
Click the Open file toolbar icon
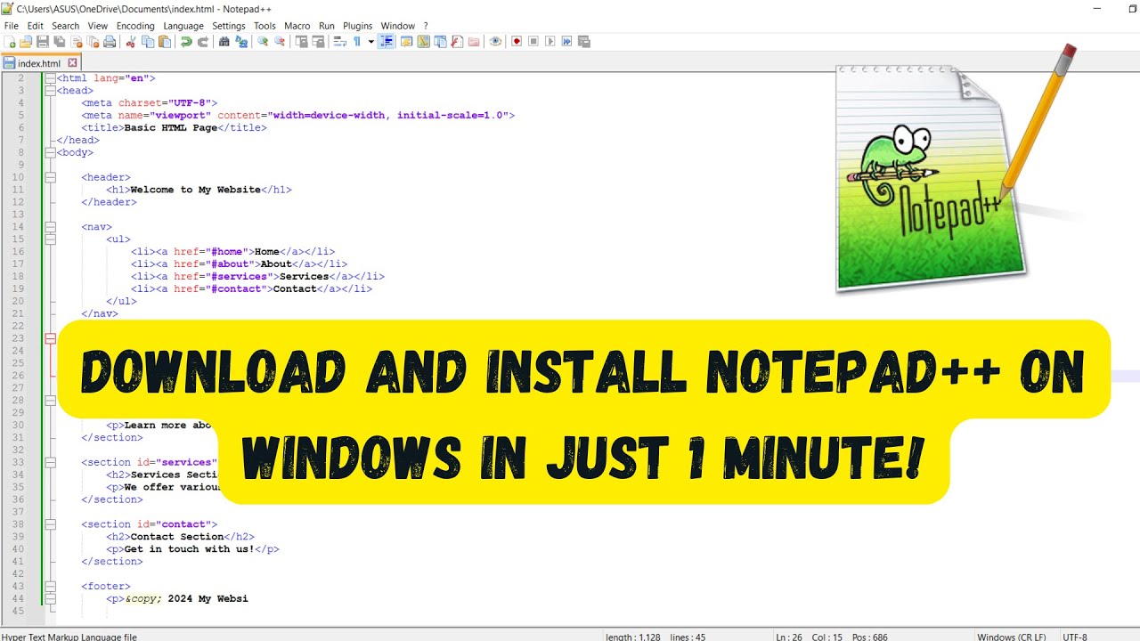pos(25,41)
